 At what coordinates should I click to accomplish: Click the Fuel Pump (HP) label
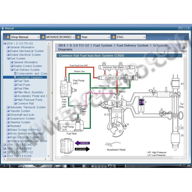pyautogui.click(x=79, y=82)
